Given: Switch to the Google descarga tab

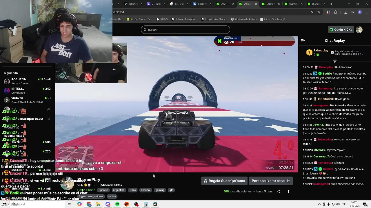Looking at the screenshot, I should tap(179, 4).
